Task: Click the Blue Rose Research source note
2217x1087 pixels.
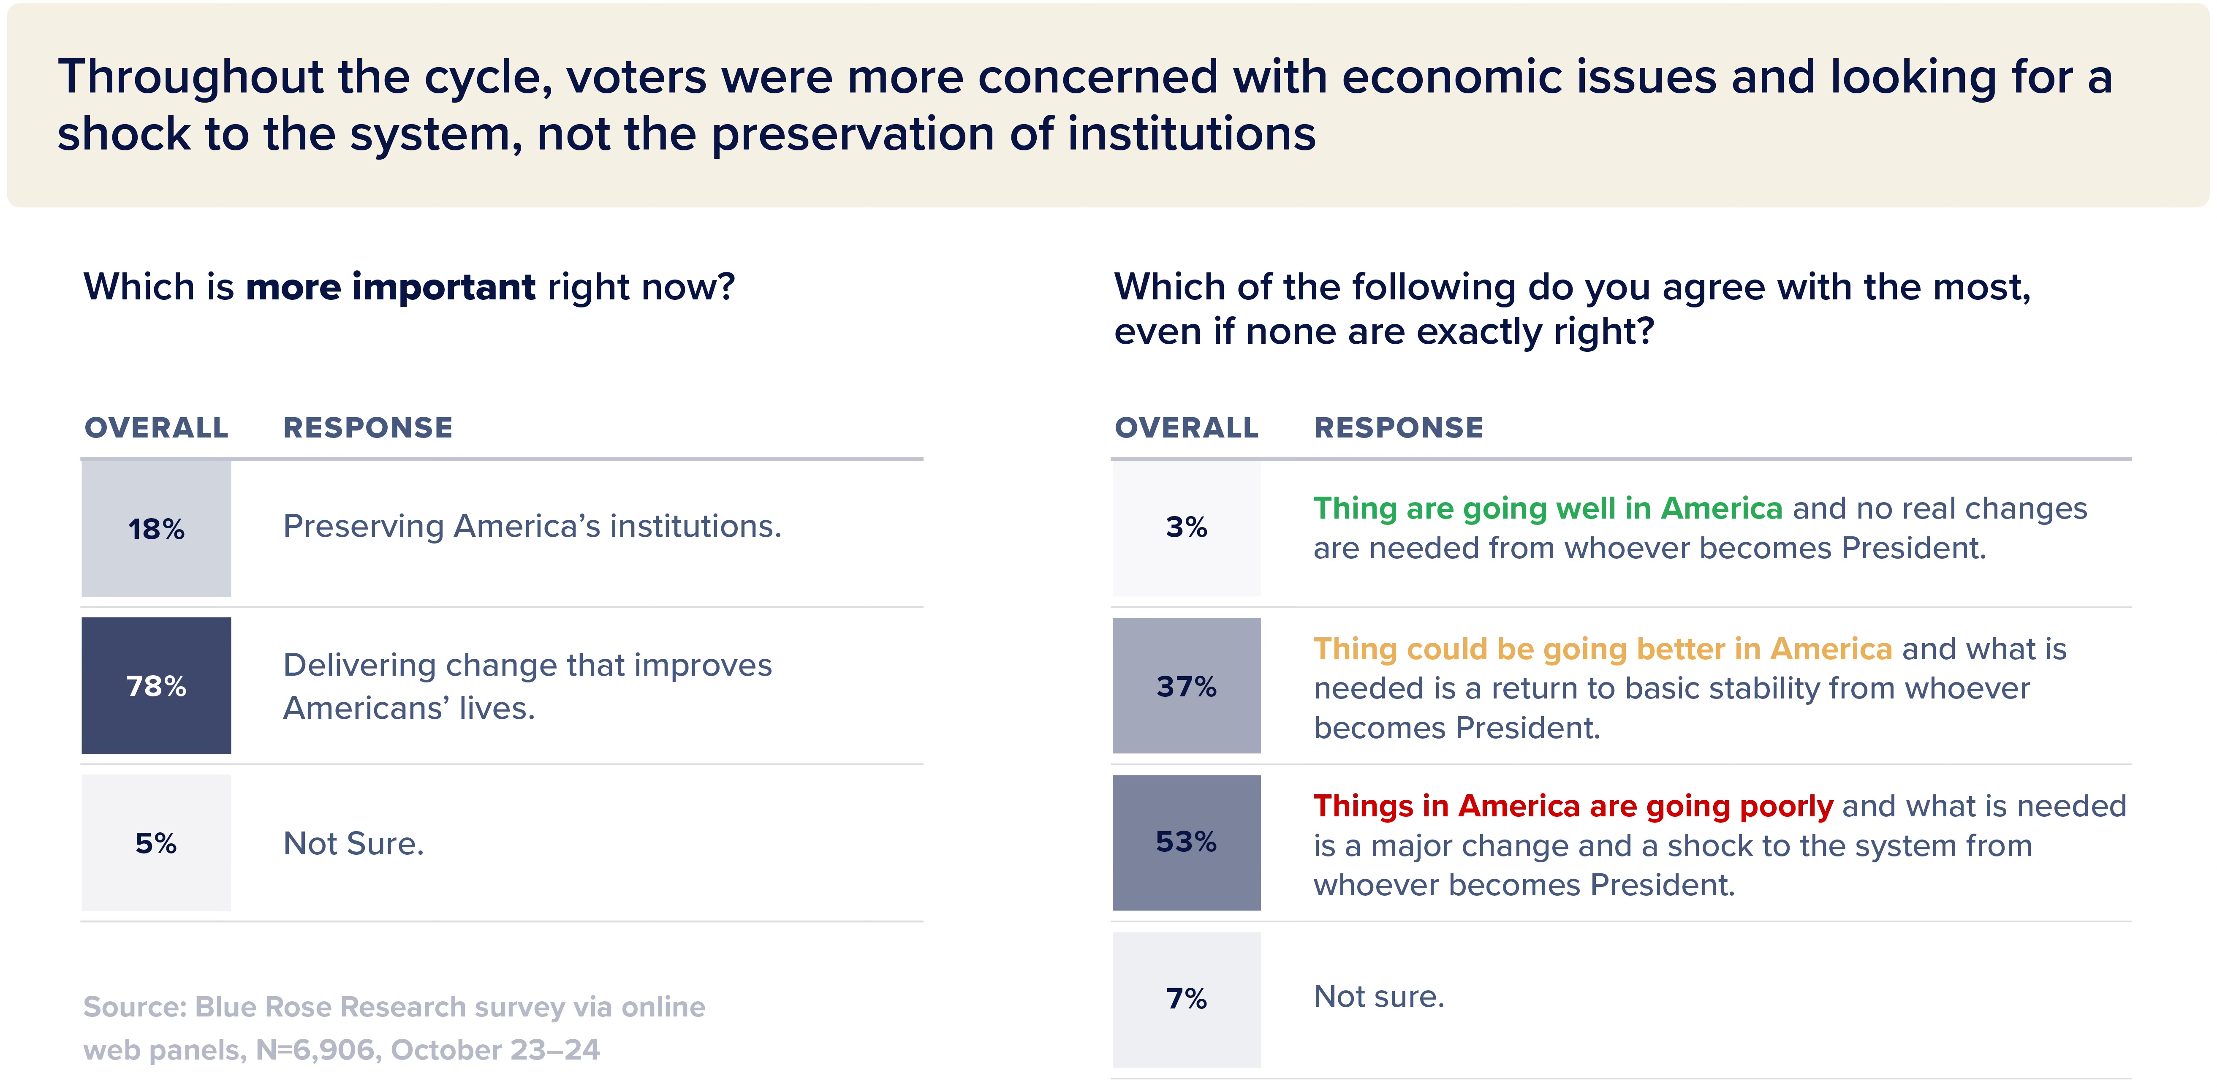Action: coord(394,1028)
